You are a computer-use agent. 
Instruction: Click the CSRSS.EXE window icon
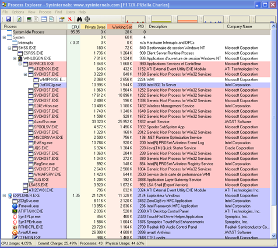(x=20, y=53)
